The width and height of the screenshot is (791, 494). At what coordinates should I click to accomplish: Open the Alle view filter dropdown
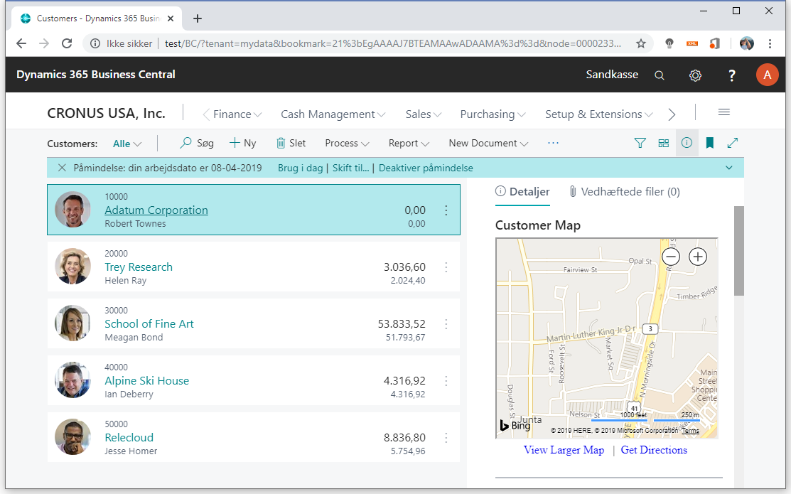click(x=127, y=144)
